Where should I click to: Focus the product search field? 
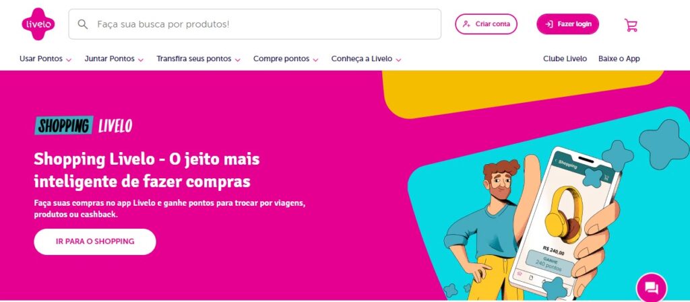(x=255, y=24)
